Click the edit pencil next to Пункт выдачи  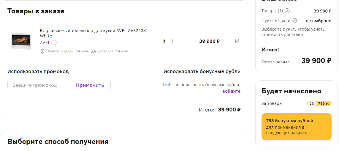tap(294, 21)
